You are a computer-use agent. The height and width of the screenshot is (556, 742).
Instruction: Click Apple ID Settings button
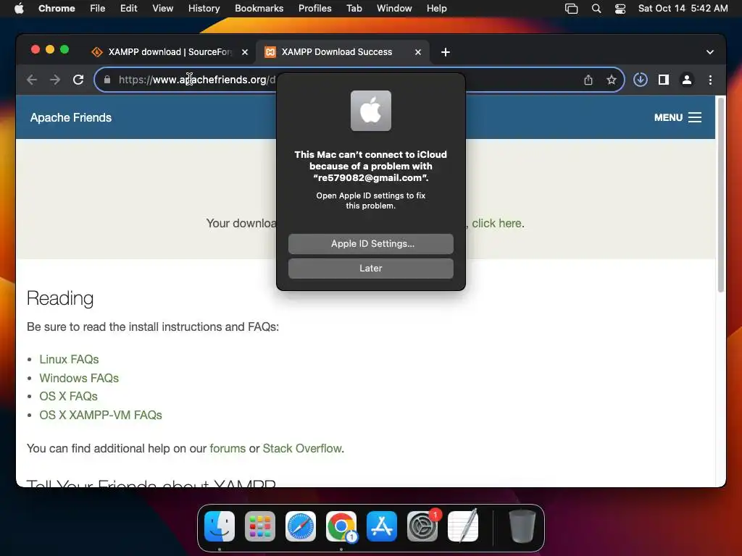tap(370, 243)
